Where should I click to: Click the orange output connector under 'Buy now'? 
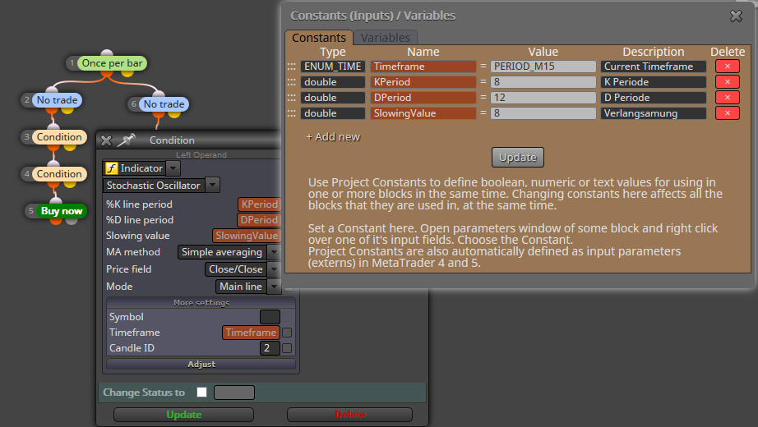point(56,221)
